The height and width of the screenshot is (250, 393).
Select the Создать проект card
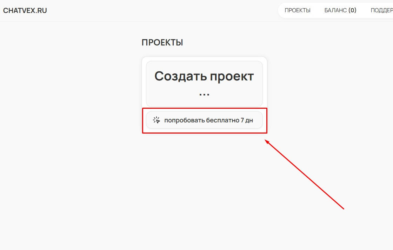coord(204,84)
